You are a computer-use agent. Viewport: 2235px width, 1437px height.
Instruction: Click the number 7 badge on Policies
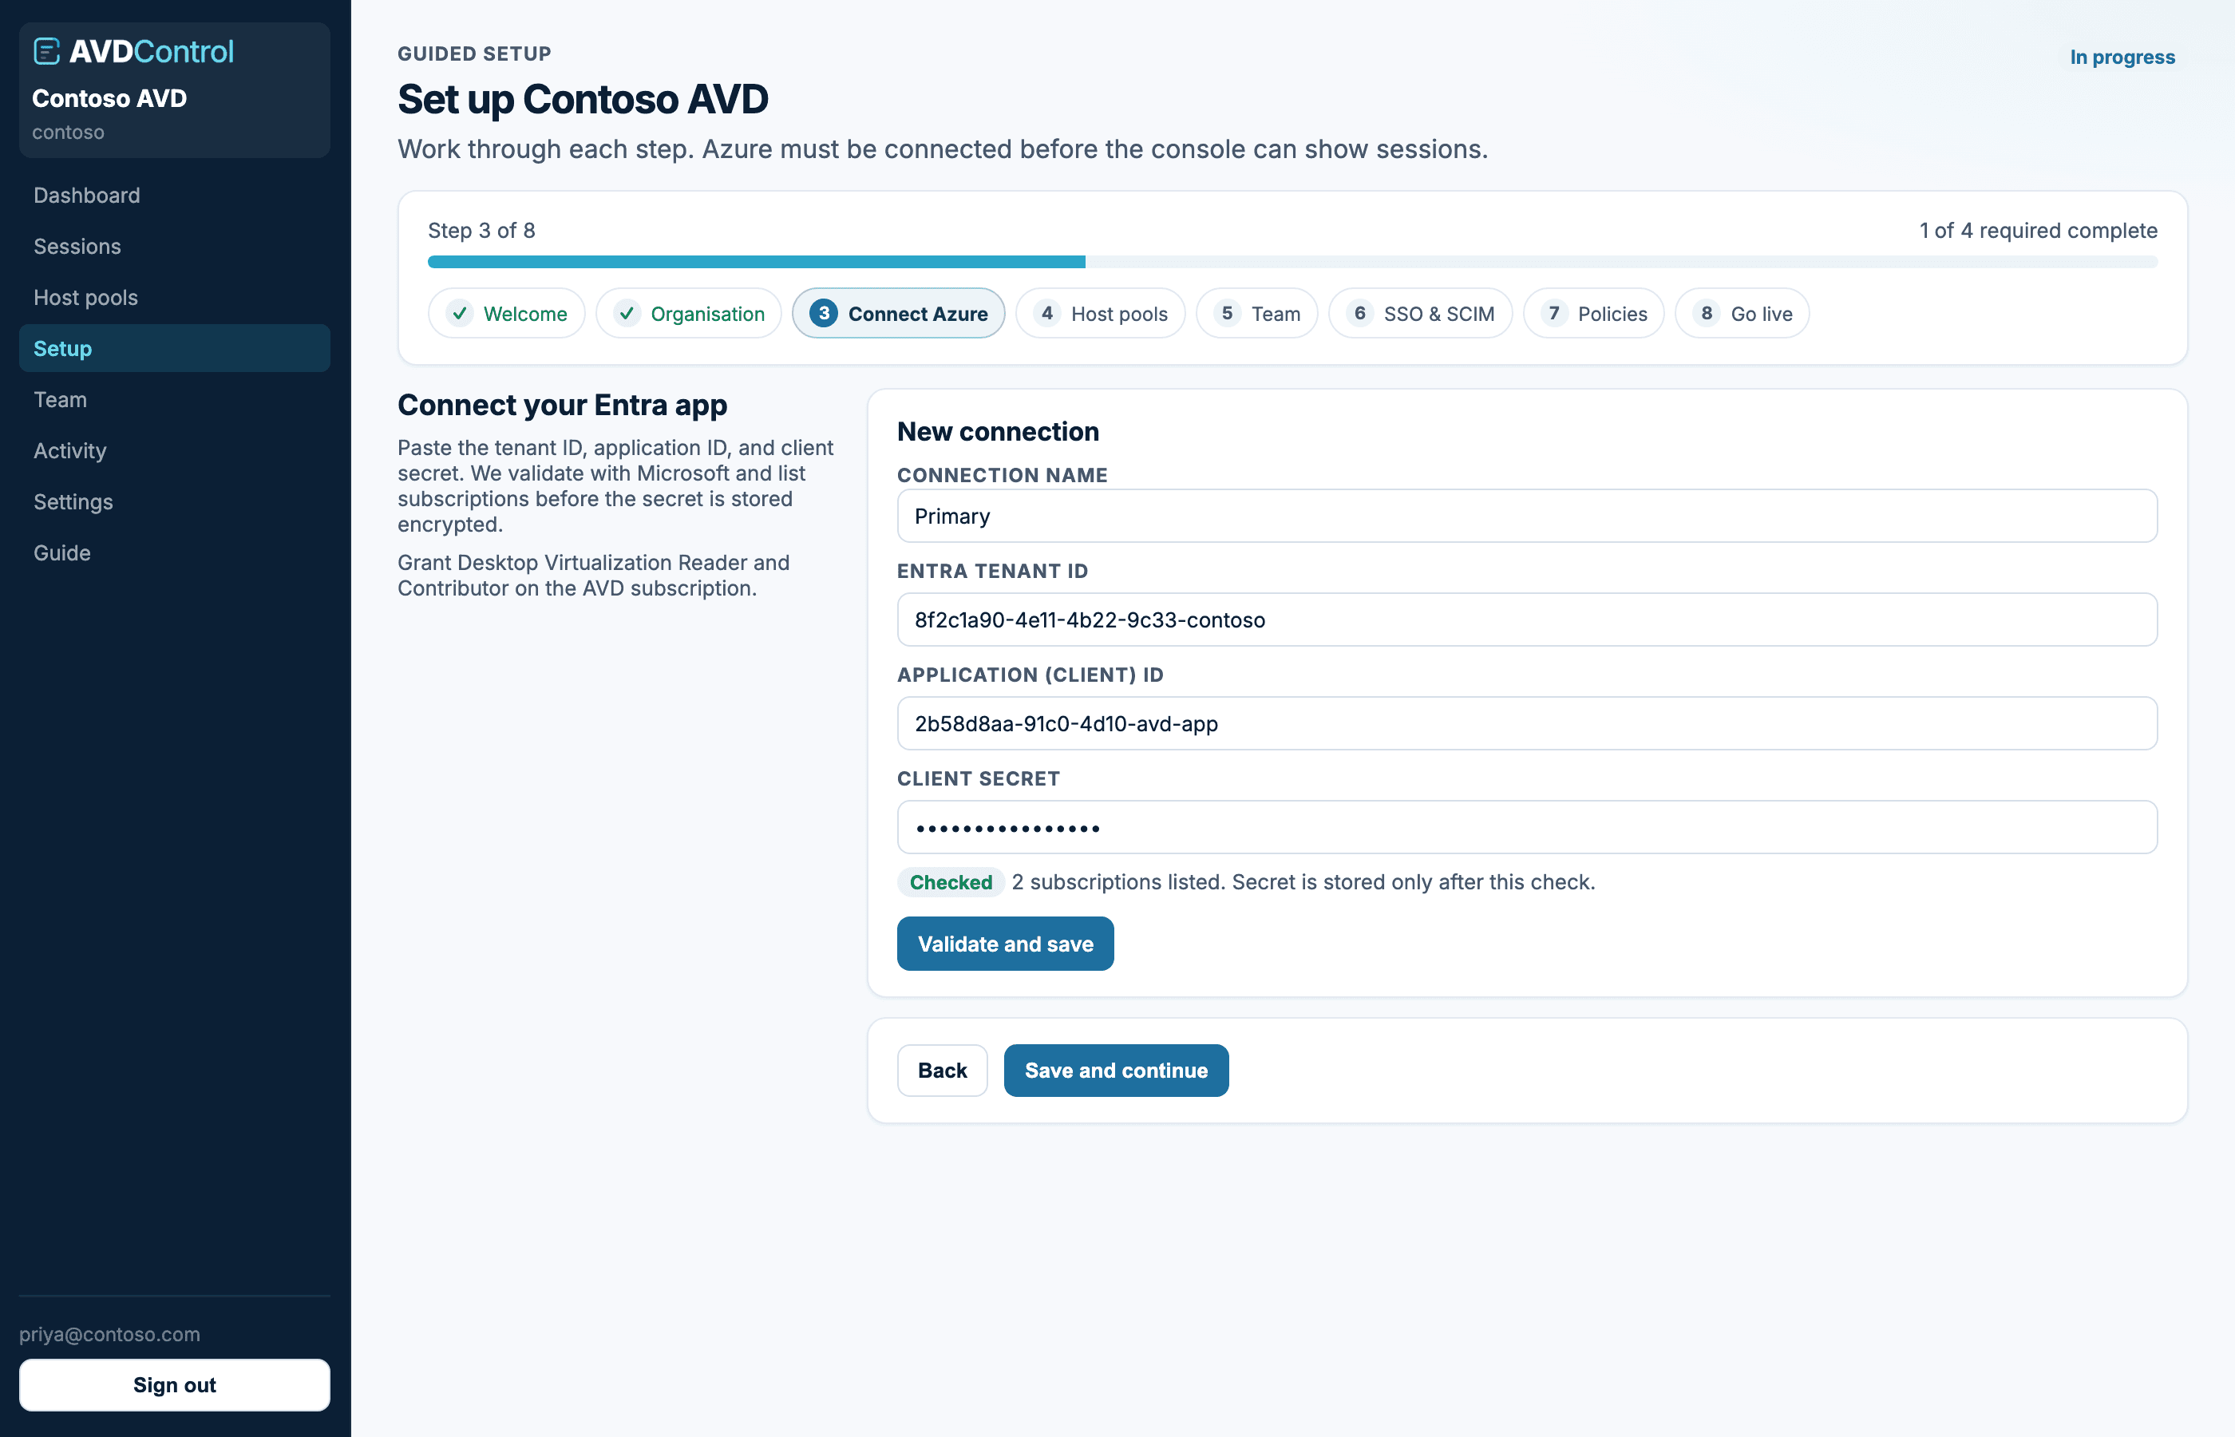click(1554, 314)
